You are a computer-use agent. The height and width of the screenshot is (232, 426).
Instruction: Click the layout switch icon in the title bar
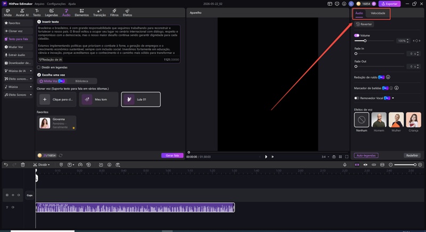(330, 4)
